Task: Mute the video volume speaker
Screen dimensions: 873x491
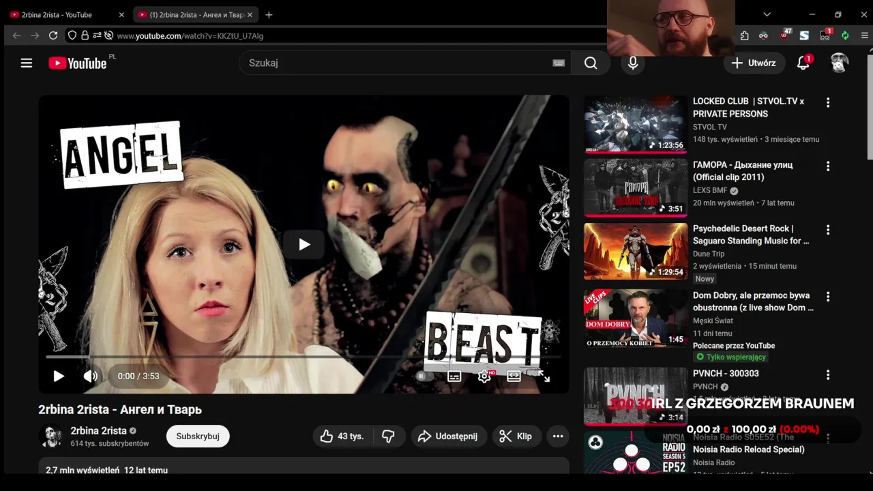Action: click(x=90, y=376)
